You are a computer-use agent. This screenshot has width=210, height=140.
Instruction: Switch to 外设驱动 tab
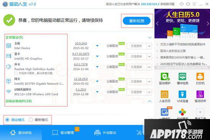105,133
